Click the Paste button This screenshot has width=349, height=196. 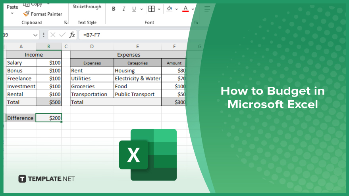pos(12,7)
